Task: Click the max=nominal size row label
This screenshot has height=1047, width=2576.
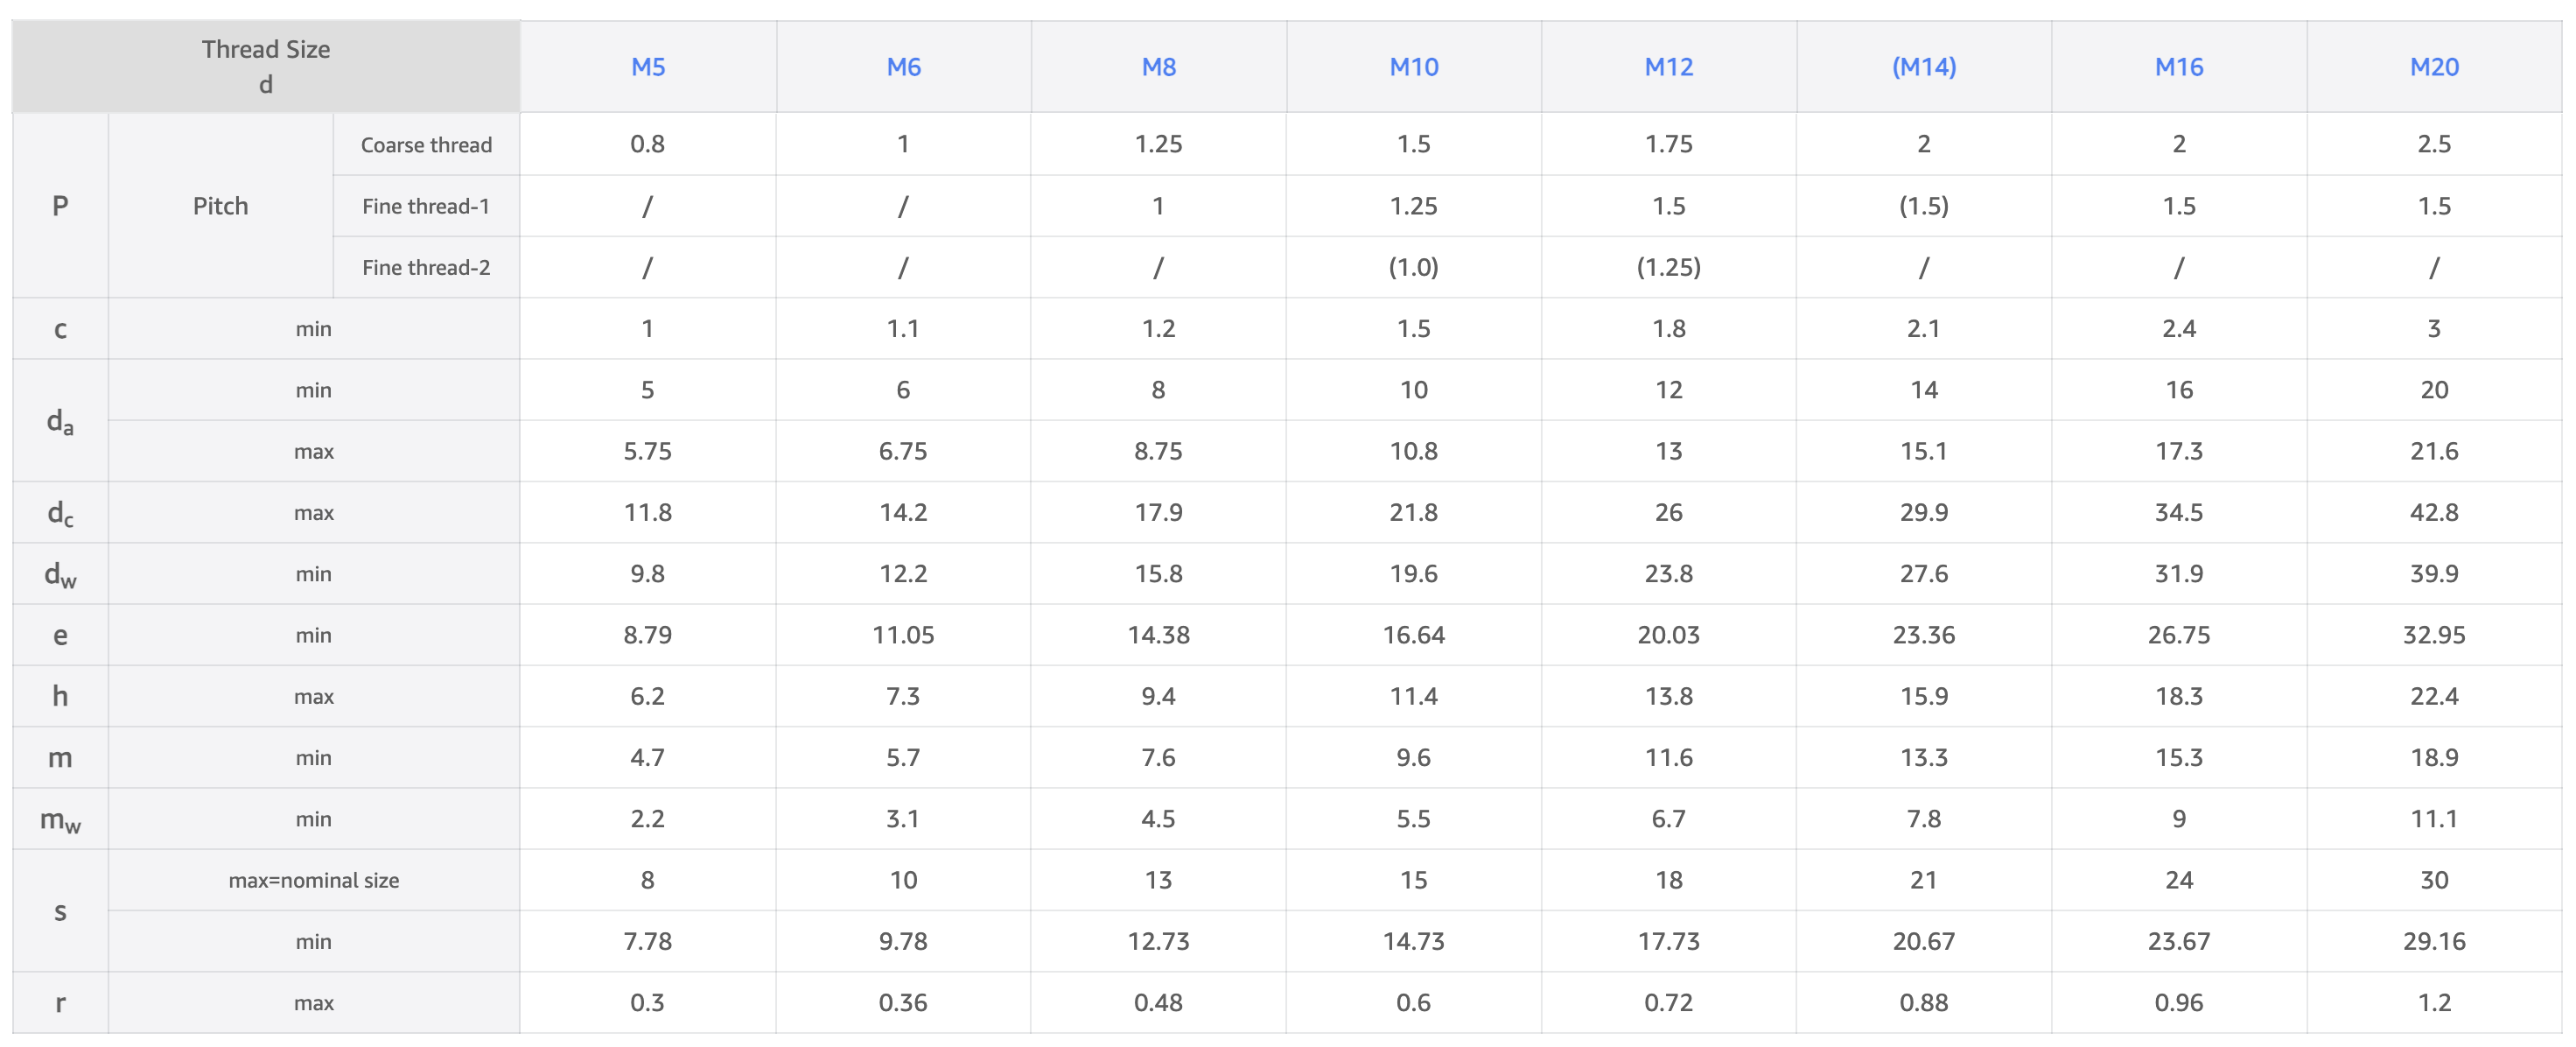Action: click(313, 880)
